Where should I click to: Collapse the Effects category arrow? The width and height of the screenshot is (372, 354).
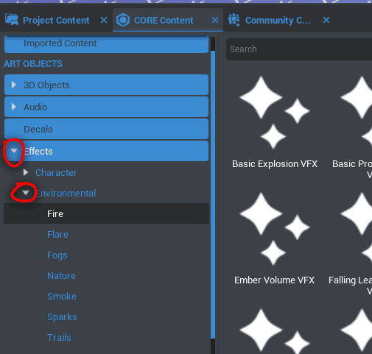tap(14, 151)
